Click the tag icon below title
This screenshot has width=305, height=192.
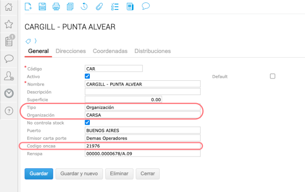(x=28, y=41)
